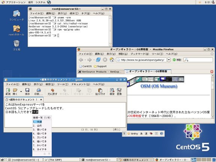Click the clock showing 6:51 on top panel
The width and height of the screenshot is (216, 162).
point(207,2)
